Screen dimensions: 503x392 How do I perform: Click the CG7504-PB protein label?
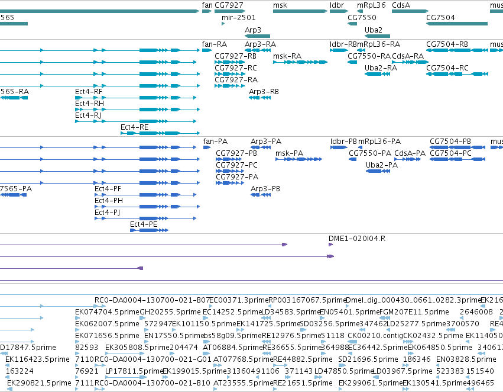(450, 142)
